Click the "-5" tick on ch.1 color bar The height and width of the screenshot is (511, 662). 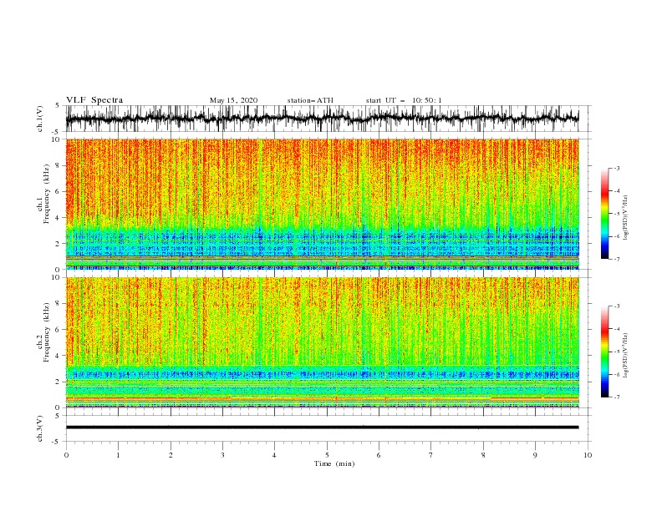[617, 214]
